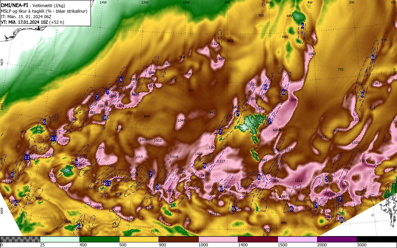Click the map value '1344'

[x=293, y=100]
